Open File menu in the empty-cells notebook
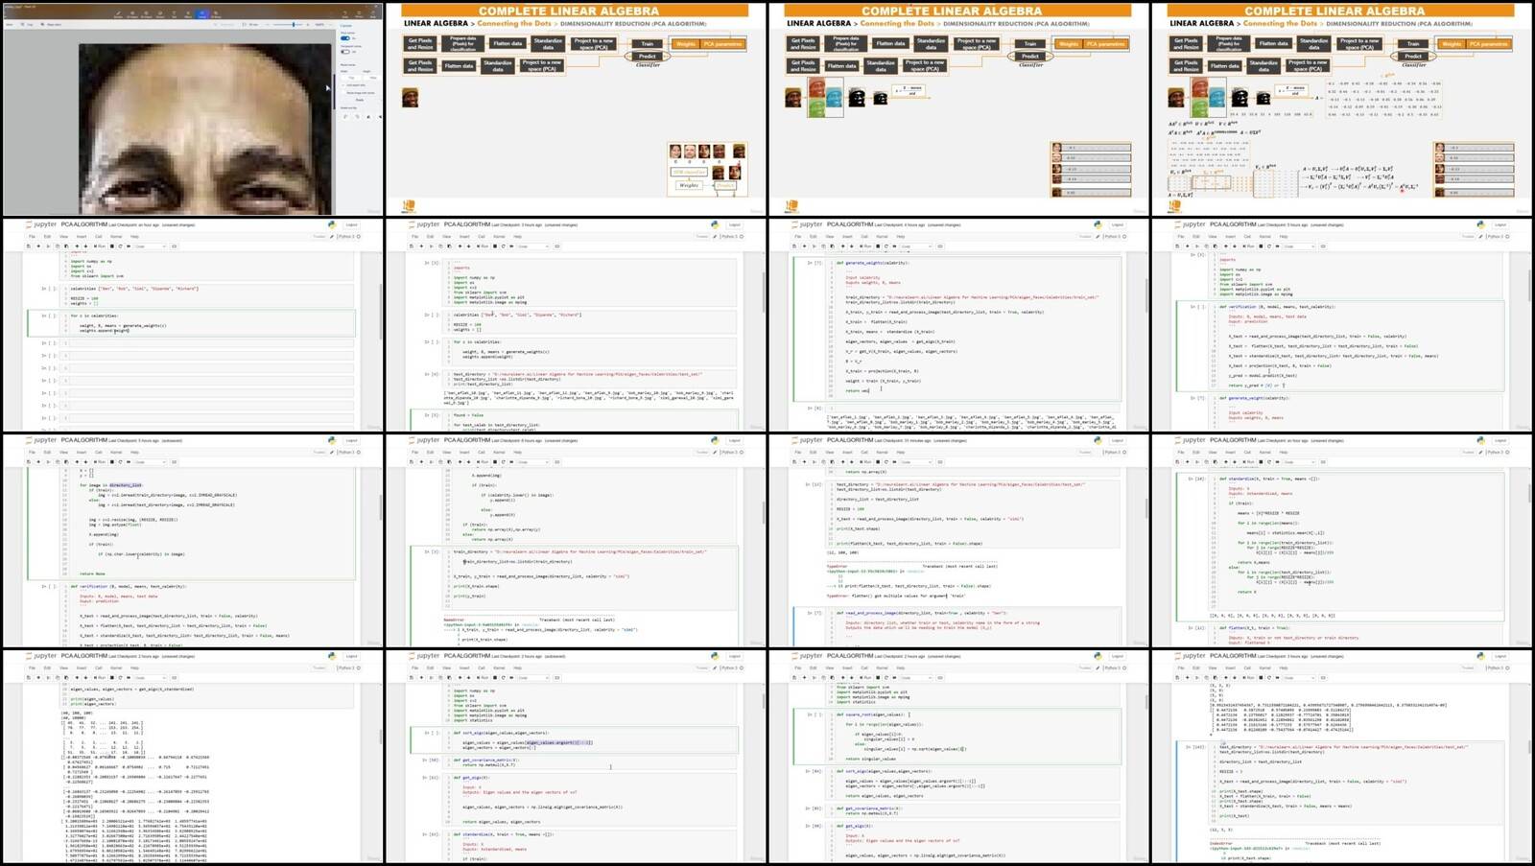 pyautogui.click(x=32, y=236)
